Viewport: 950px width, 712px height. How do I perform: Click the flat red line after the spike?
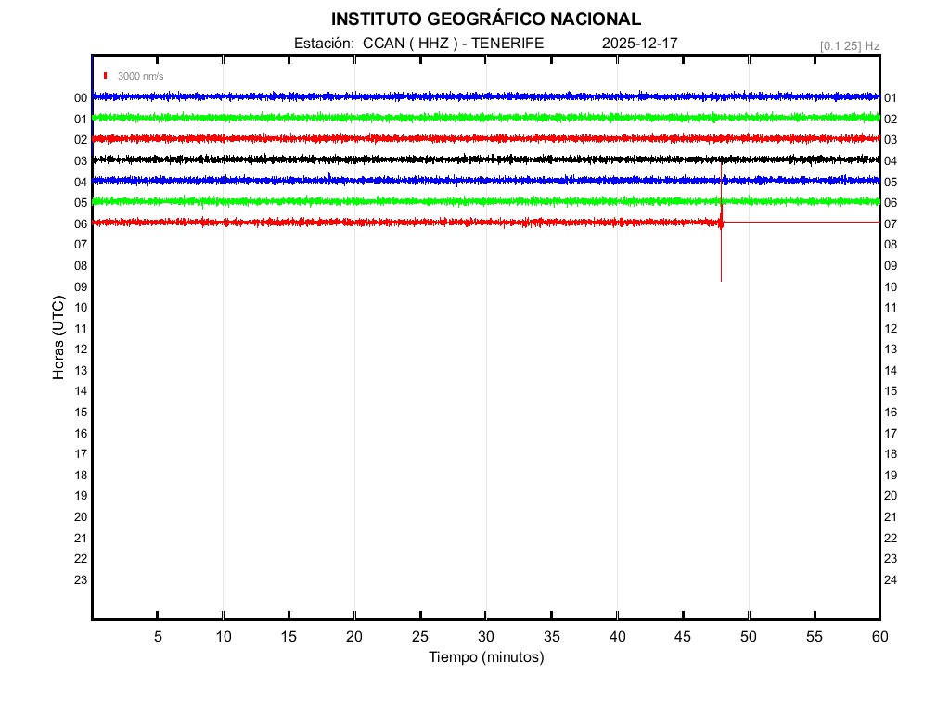point(798,222)
